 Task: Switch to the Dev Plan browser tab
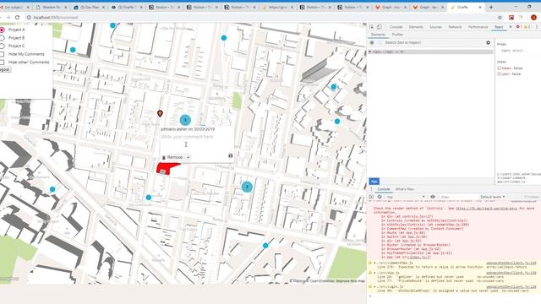(x=90, y=8)
